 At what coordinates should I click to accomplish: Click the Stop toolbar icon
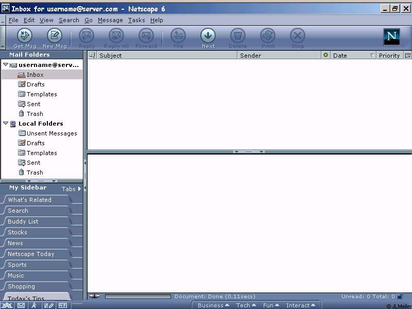298,36
